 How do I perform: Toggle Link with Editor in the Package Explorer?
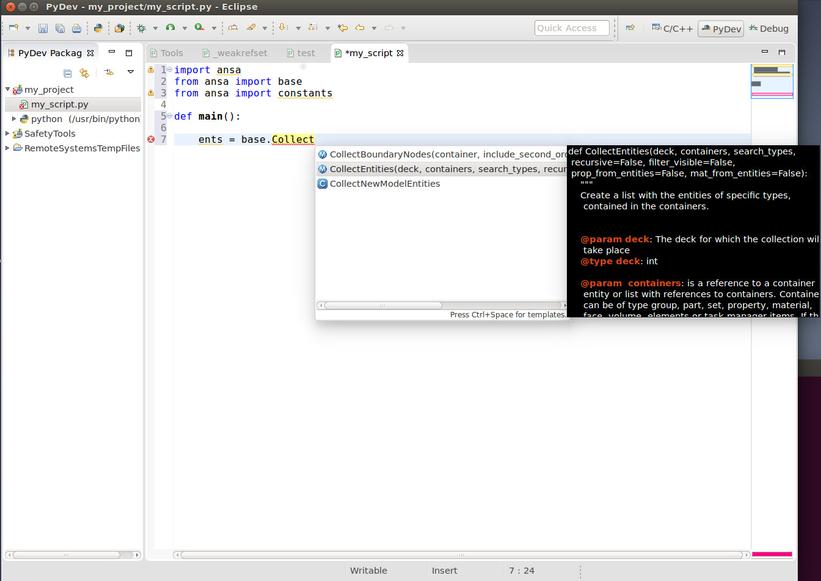tap(84, 73)
